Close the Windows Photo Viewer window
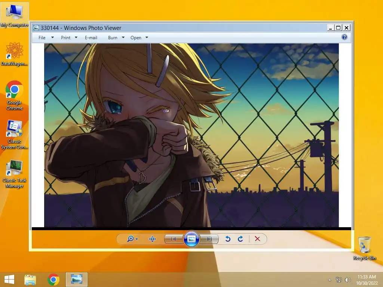 pos(346,28)
